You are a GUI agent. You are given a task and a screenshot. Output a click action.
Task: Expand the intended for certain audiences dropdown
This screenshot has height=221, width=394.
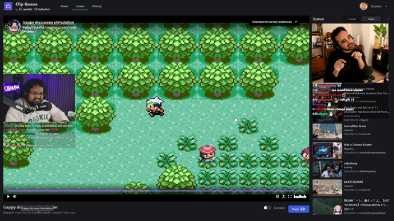tap(275, 22)
